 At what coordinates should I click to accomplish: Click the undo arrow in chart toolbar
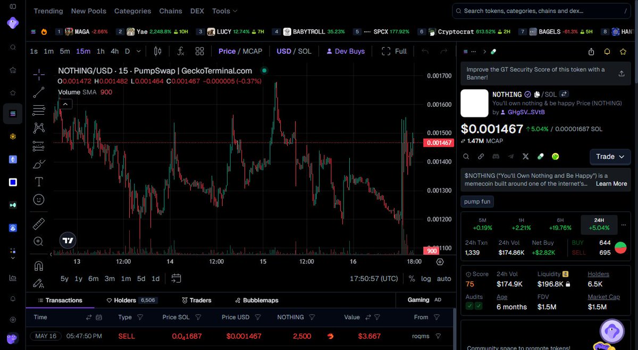click(425, 51)
